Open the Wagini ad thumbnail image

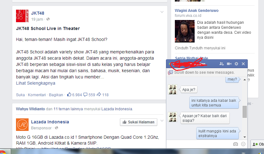coord(185,31)
